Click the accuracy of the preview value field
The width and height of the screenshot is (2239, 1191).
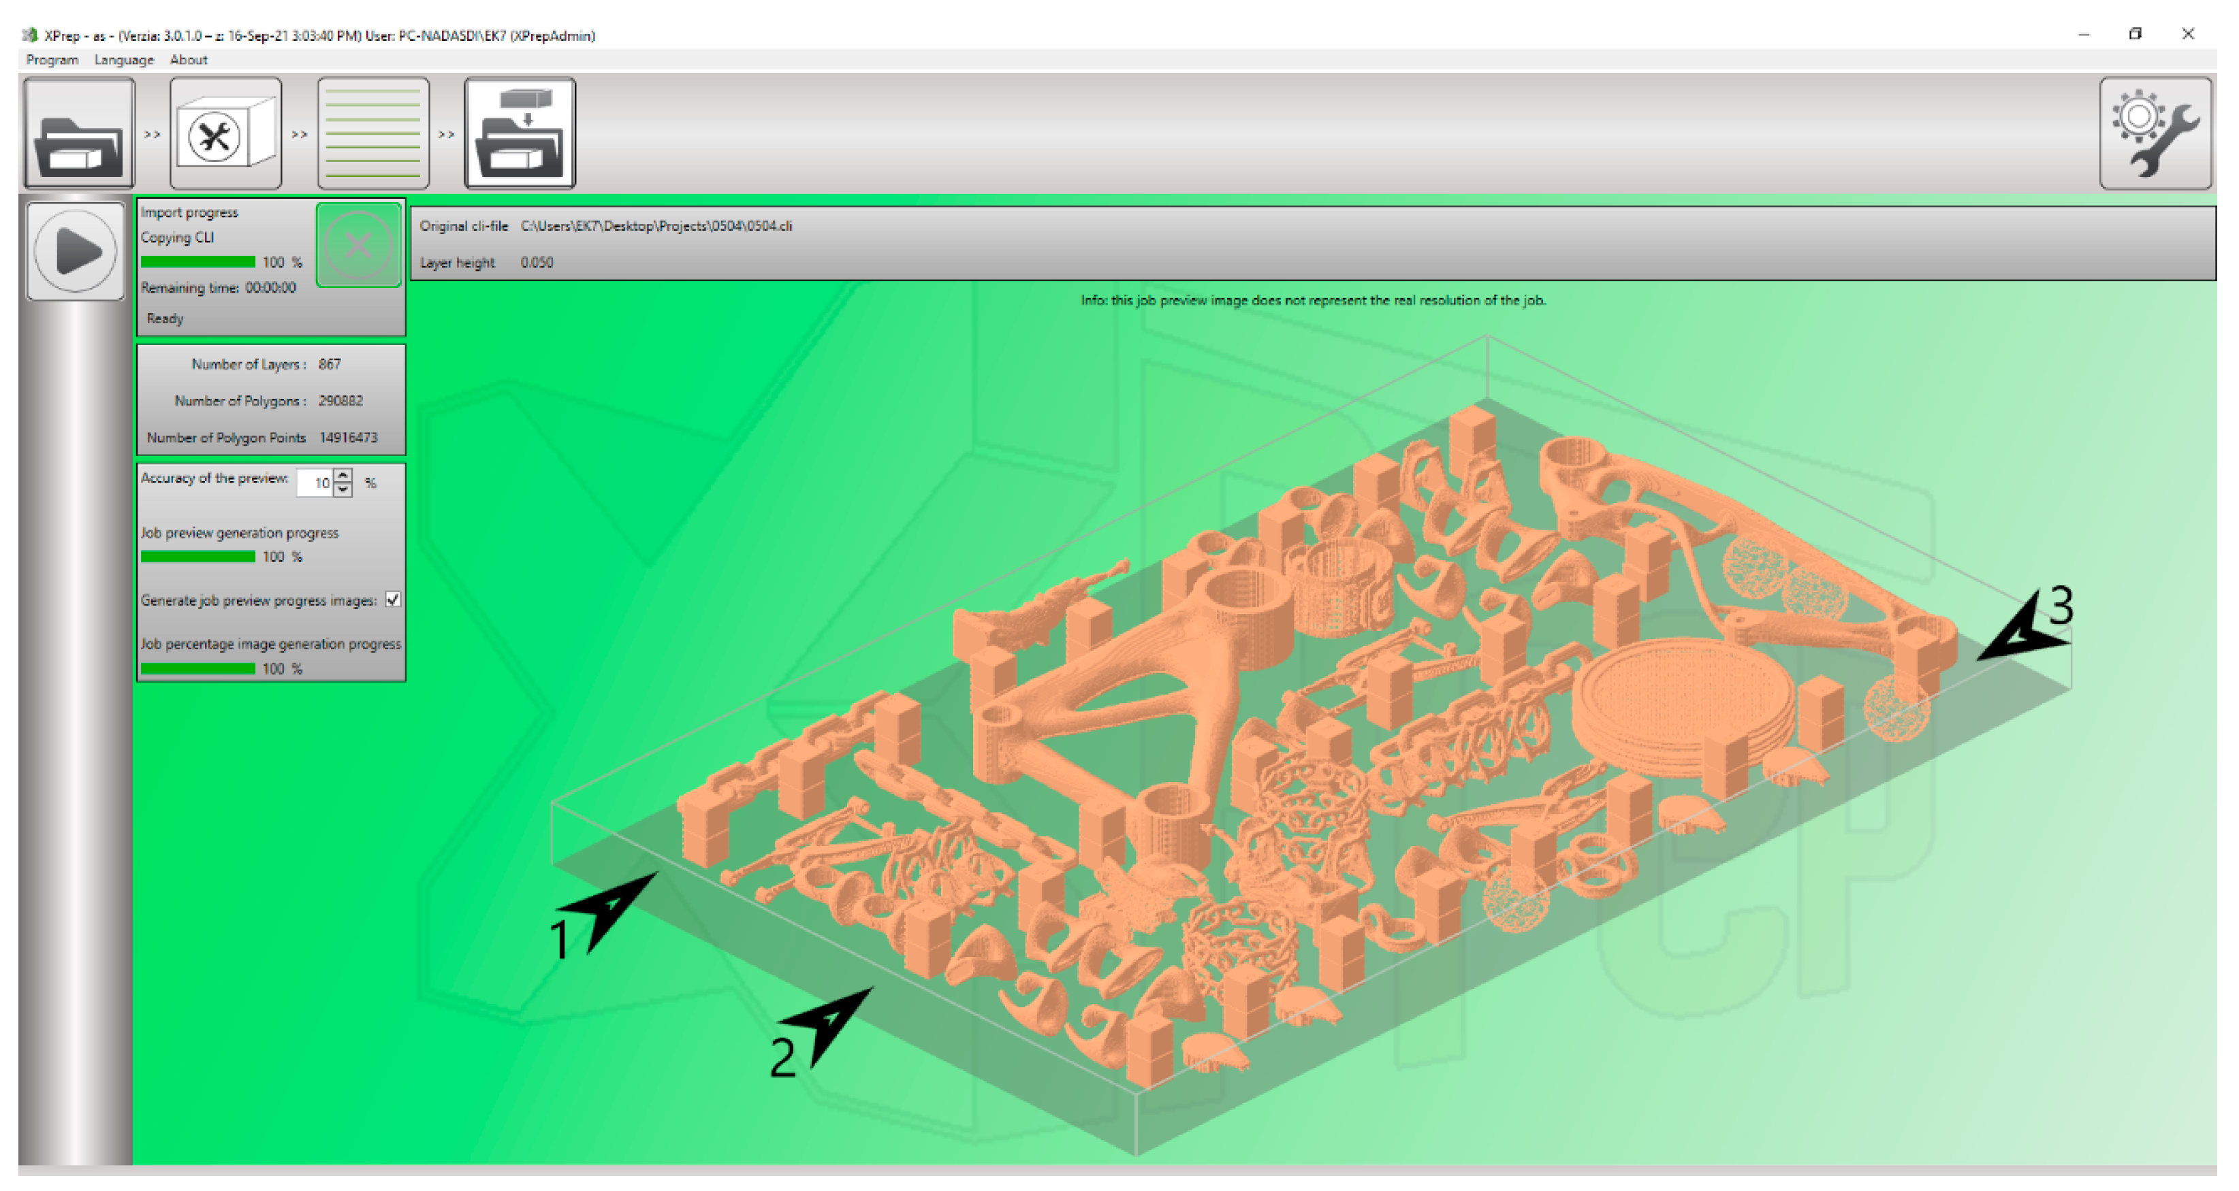point(315,483)
